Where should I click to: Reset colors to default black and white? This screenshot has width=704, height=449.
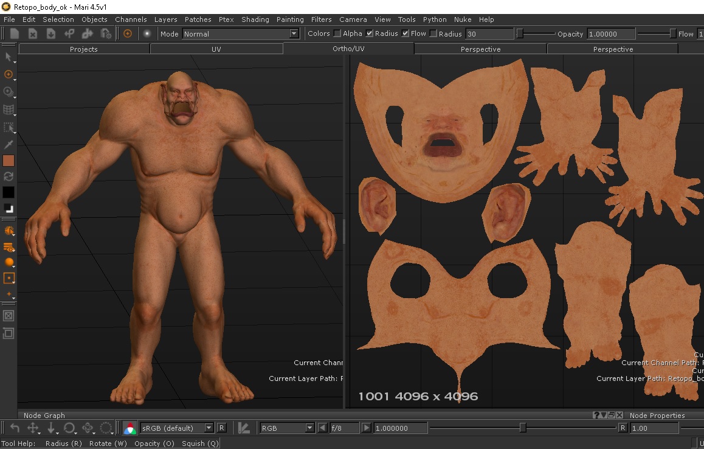click(8, 209)
